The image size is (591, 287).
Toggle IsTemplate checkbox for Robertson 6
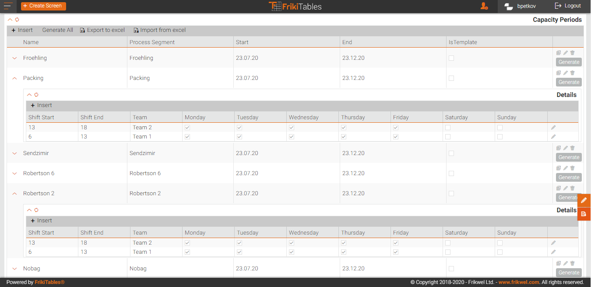coord(451,173)
